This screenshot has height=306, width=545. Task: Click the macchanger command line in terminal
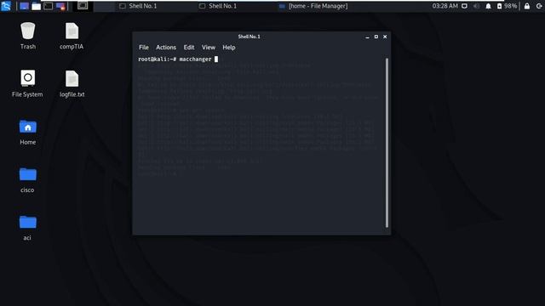point(178,59)
